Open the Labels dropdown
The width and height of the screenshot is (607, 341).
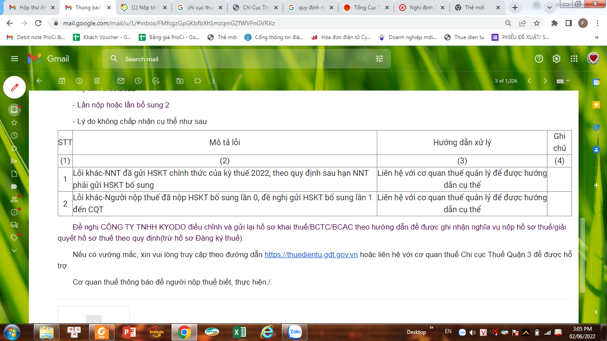pyautogui.click(x=198, y=81)
